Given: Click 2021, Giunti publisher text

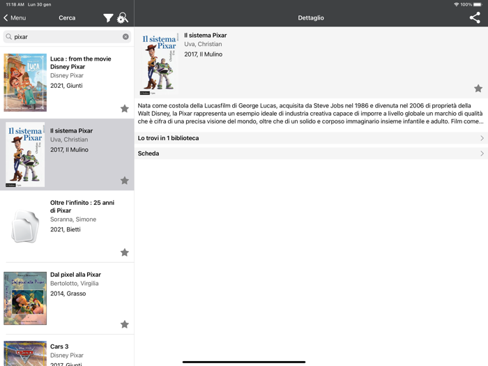Looking at the screenshot, I should 66,86.
